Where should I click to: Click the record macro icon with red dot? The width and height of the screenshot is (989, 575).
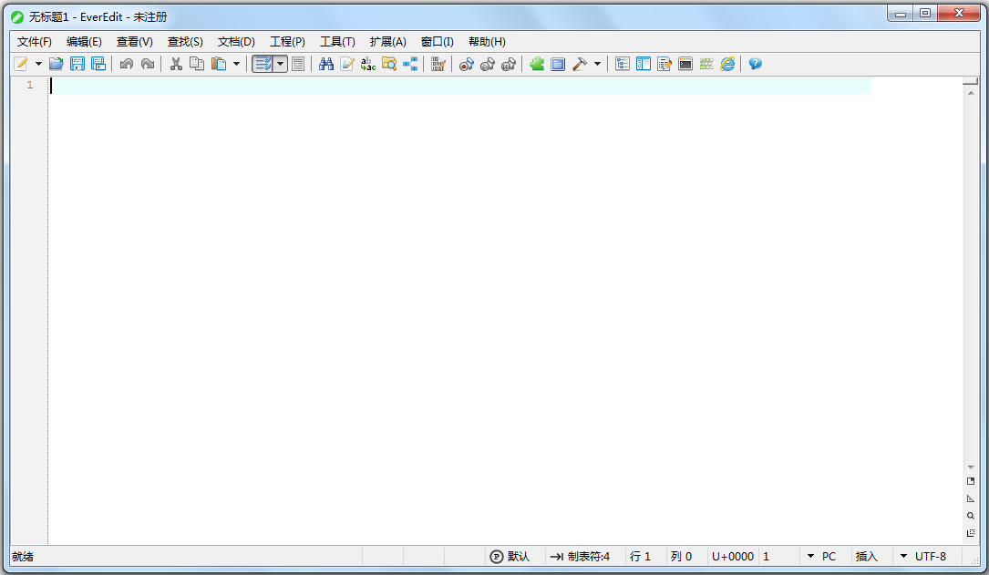pyautogui.click(x=466, y=64)
